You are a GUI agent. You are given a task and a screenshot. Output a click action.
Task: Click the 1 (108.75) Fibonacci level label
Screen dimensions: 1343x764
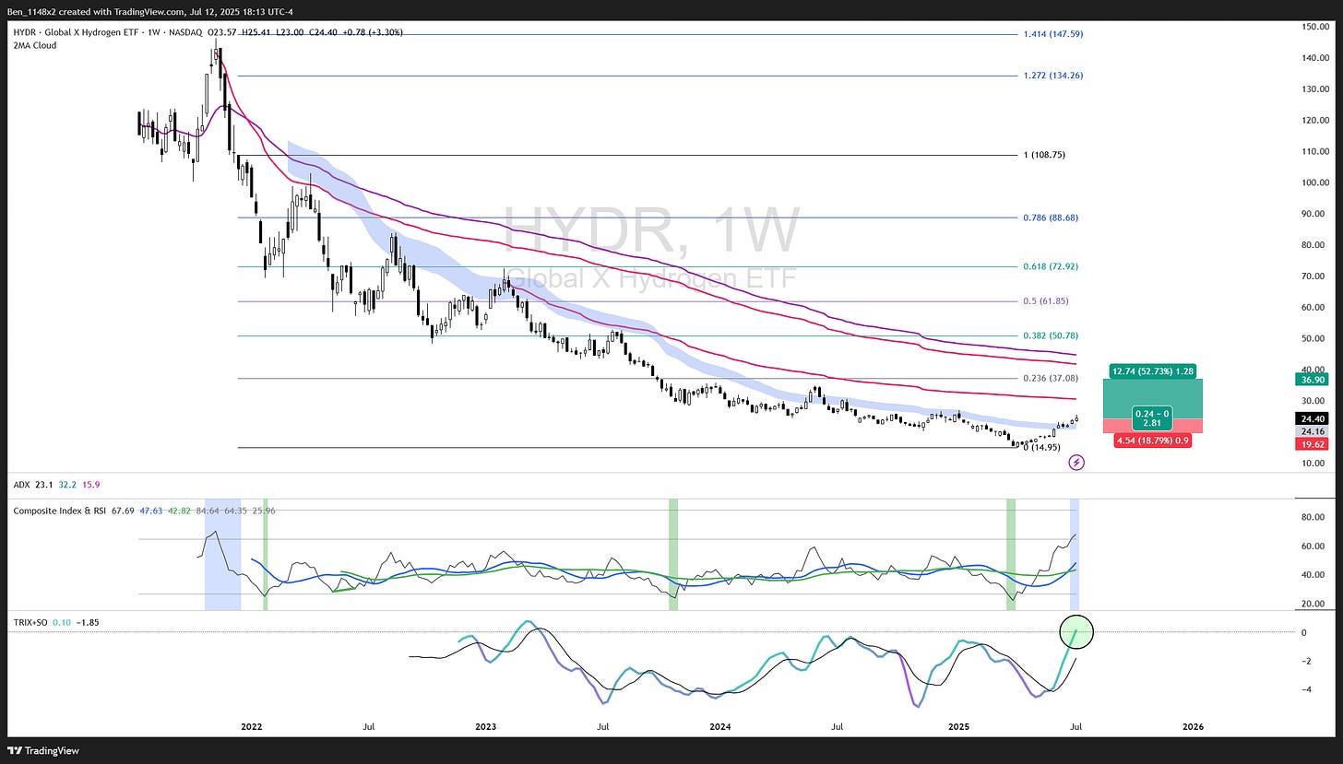click(1046, 155)
